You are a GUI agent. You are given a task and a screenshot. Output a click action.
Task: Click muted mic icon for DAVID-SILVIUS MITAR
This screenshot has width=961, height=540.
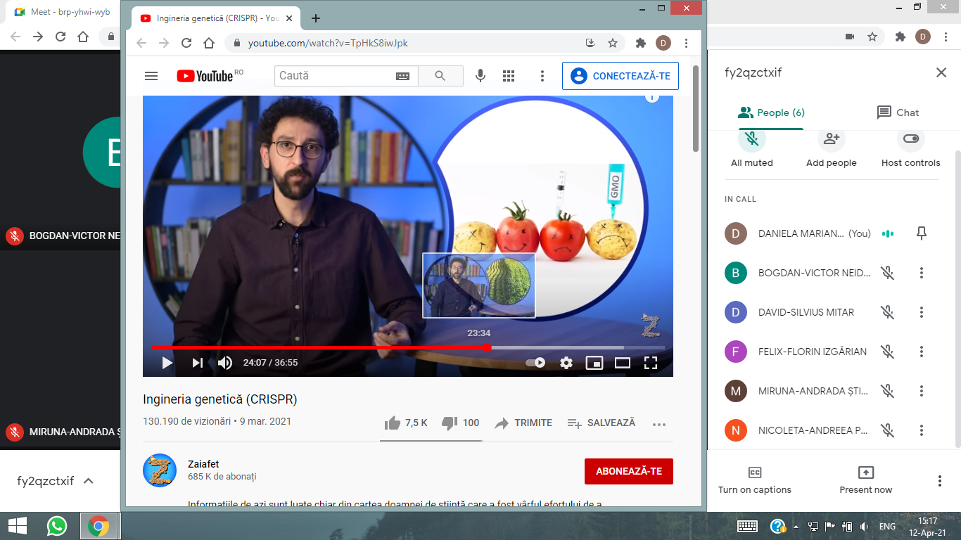pyautogui.click(x=888, y=312)
